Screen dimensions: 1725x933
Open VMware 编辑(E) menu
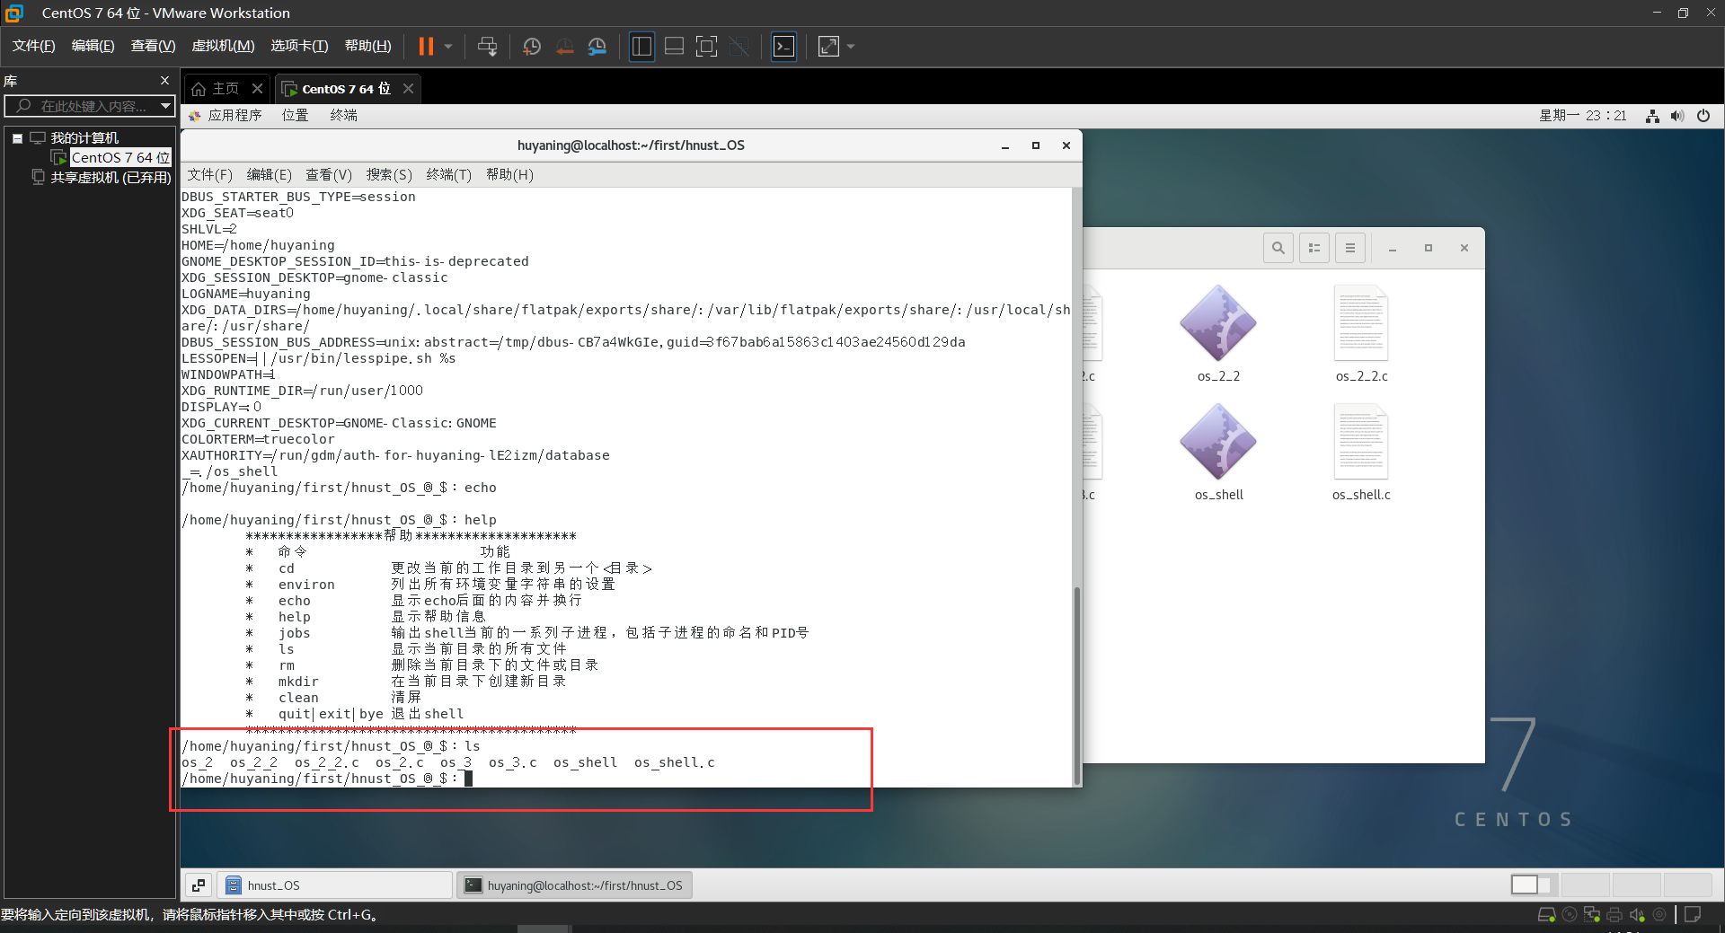point(93,46)
